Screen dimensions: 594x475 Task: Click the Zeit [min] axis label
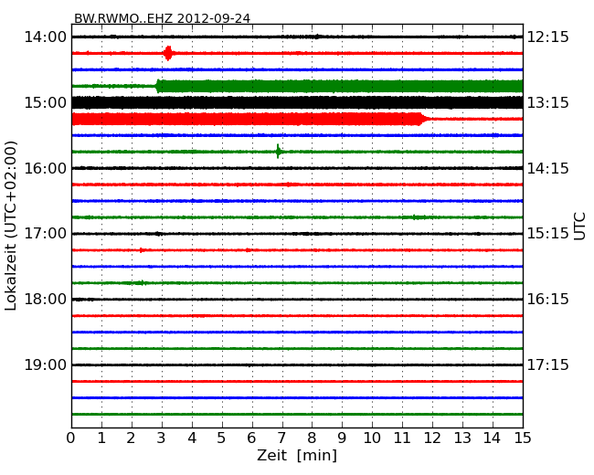pyautogui.click(x=297, y=455)
